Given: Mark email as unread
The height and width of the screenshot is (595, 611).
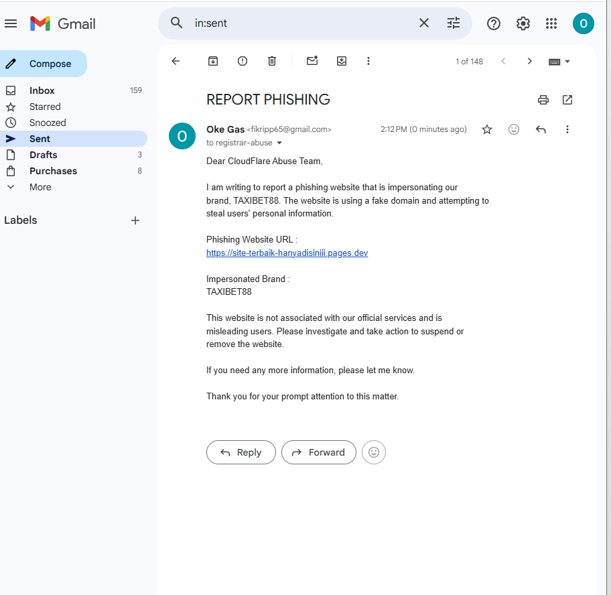Looking at the screenshot, I should click(x=312, y=61).
